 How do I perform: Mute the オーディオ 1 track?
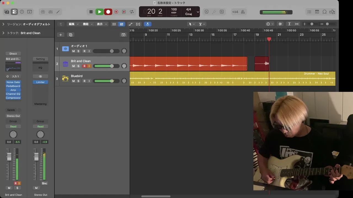(73, 51)
